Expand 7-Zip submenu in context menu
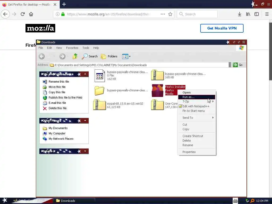The height and width of the screenshot is (204, 272). tap(197, 101)
